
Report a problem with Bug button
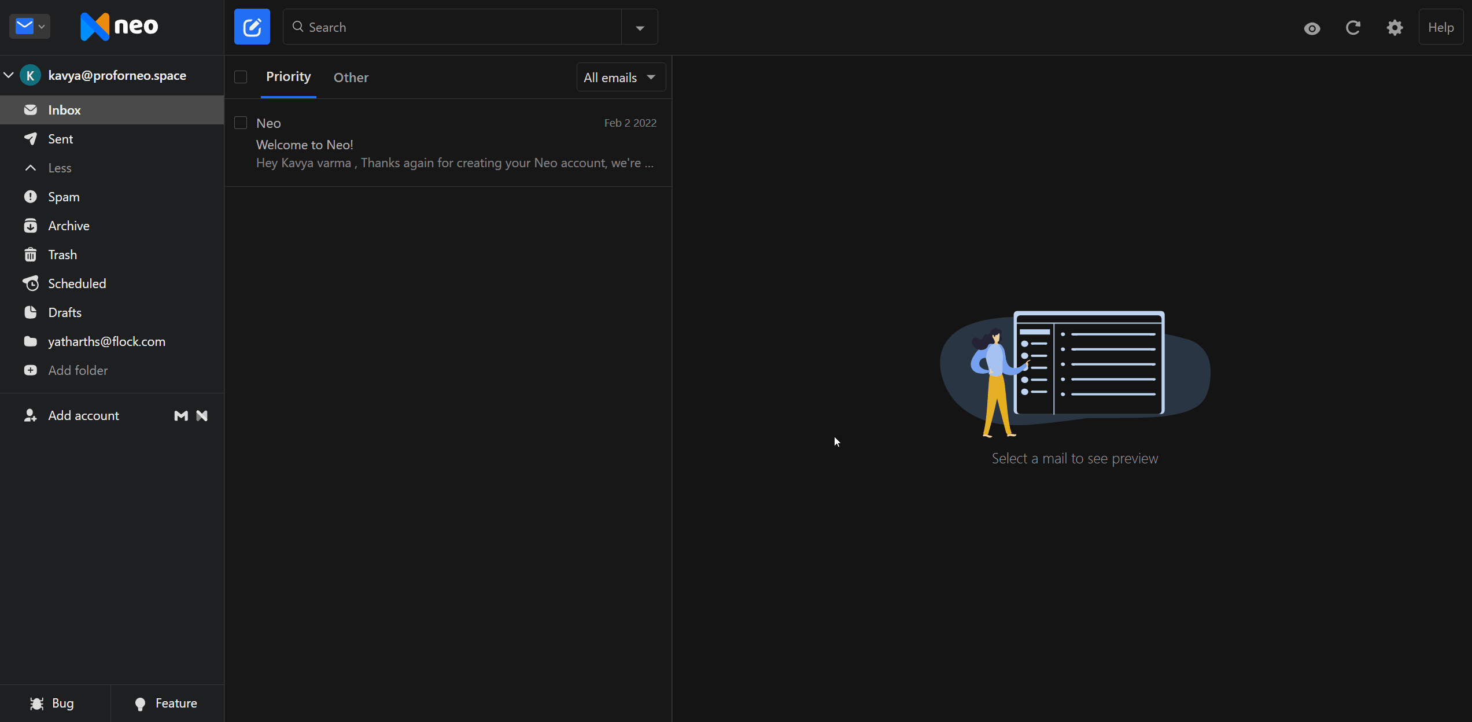coord(53,703)
